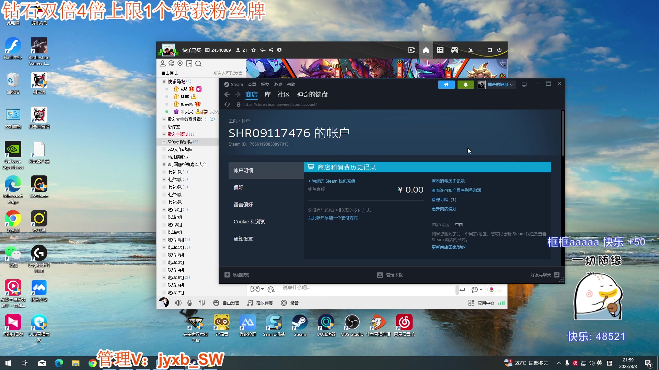Click the 主页 breadcrumb link

233,121
